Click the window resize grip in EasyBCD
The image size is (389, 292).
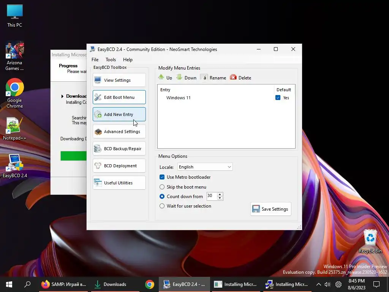click(299, 227)
